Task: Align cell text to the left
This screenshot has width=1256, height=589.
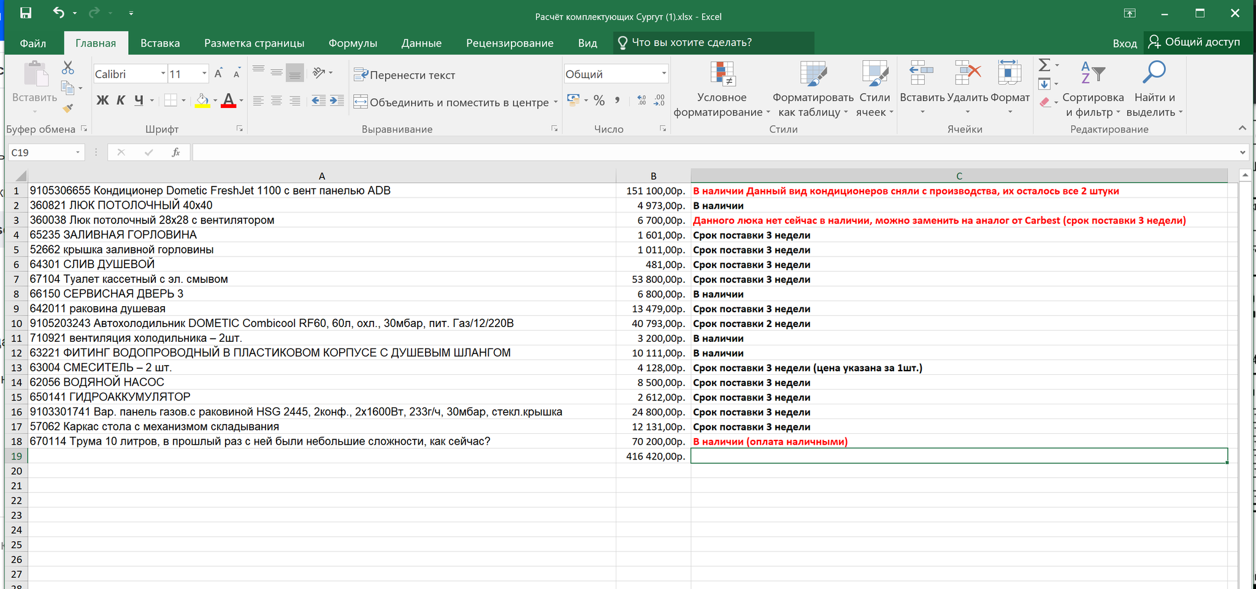Action: click(x=259, y=101)
